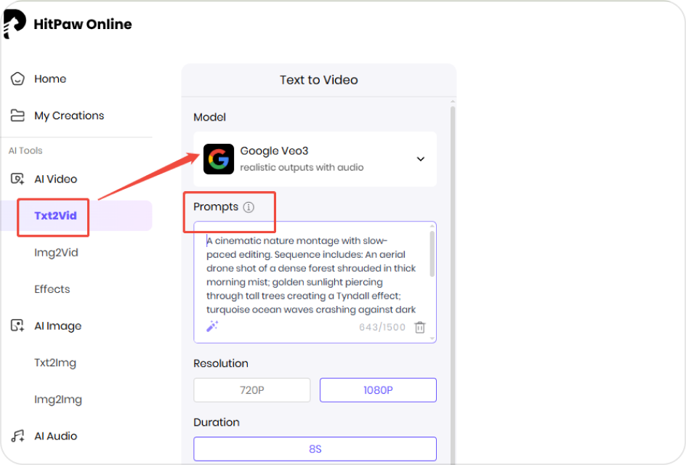Open Txt2Img under AI Image

55,363
